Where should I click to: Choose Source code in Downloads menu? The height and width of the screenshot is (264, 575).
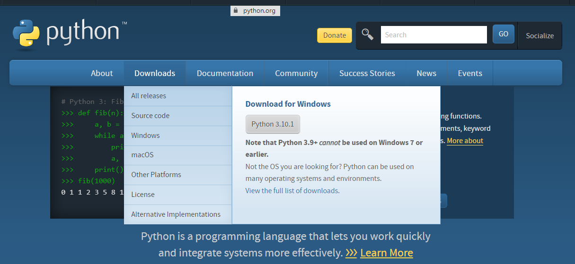pyautogui.click(x=150, y=116)
